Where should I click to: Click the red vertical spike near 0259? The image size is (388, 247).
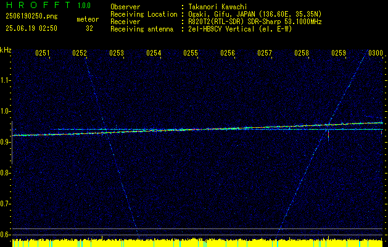[x=328, y=136]
